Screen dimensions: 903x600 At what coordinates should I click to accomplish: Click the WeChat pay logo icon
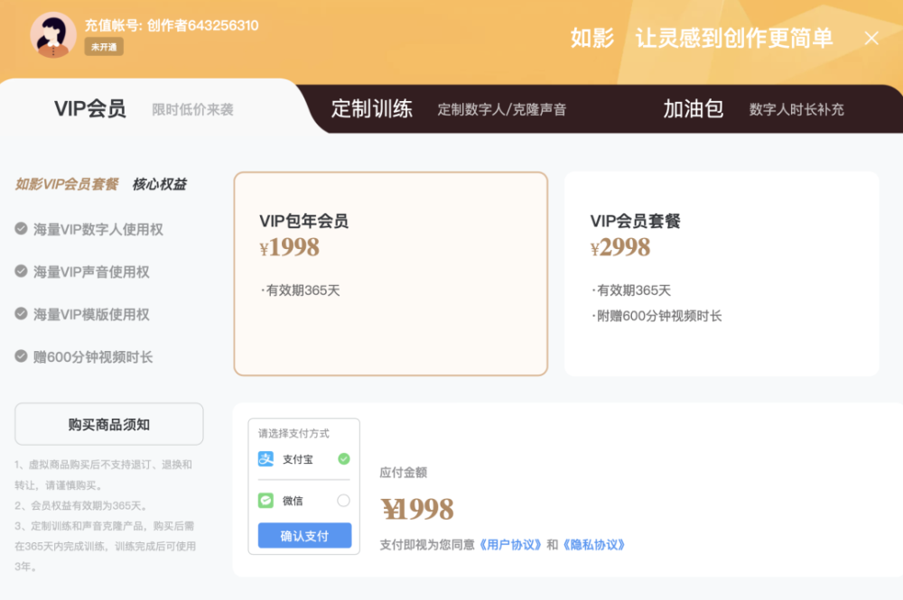point(265,501)
